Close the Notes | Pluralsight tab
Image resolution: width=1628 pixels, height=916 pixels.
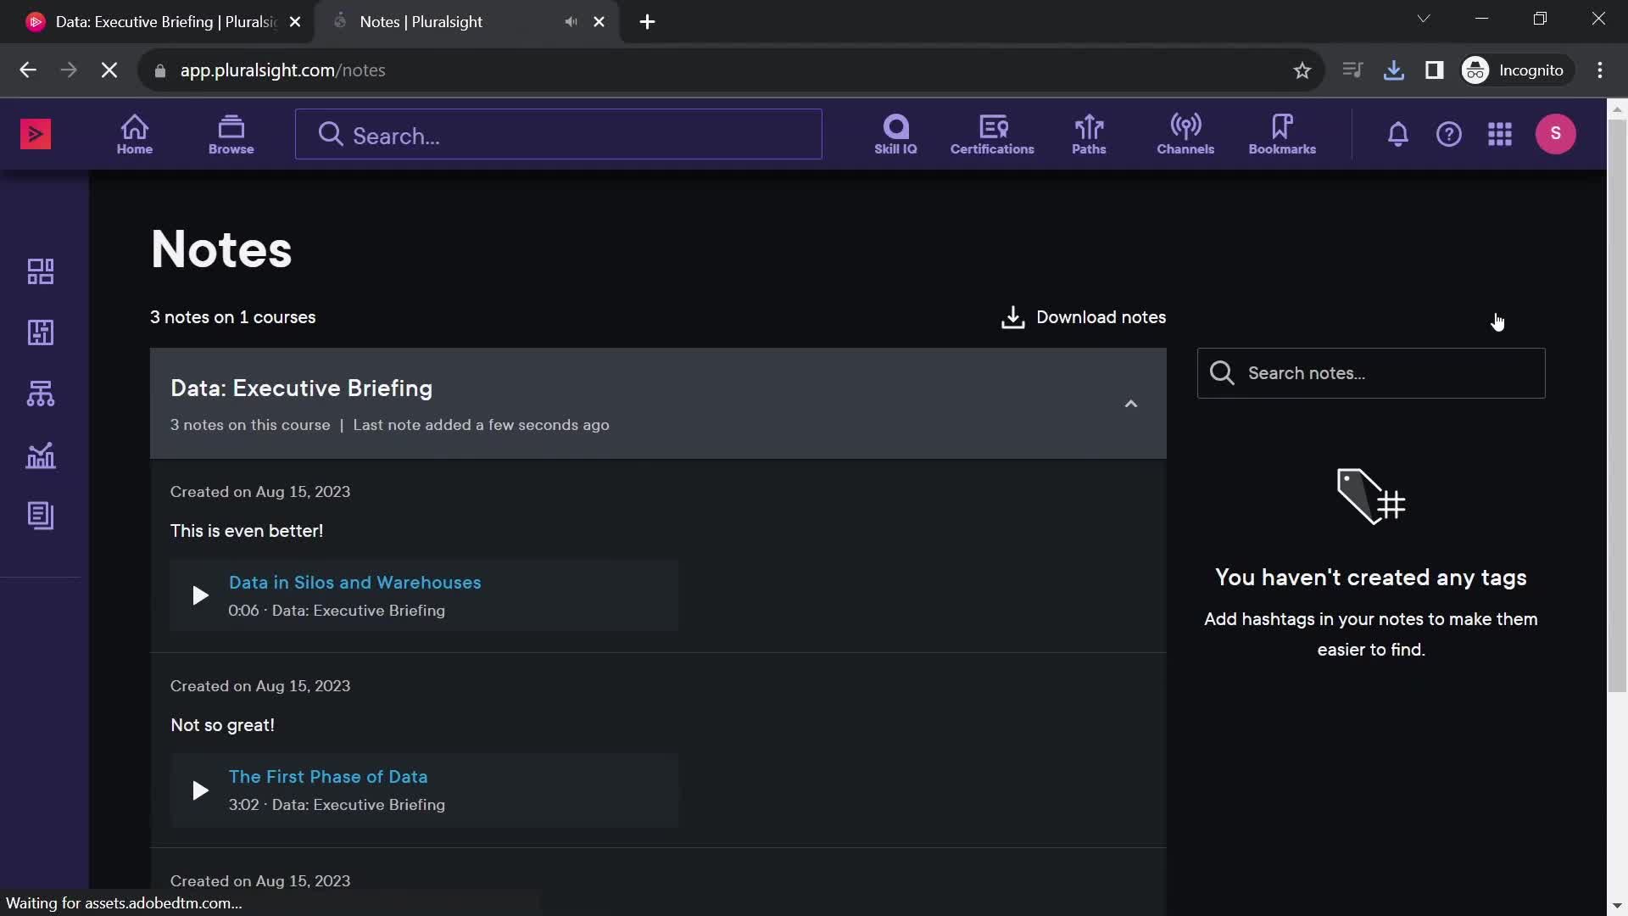tap(599, 22)
